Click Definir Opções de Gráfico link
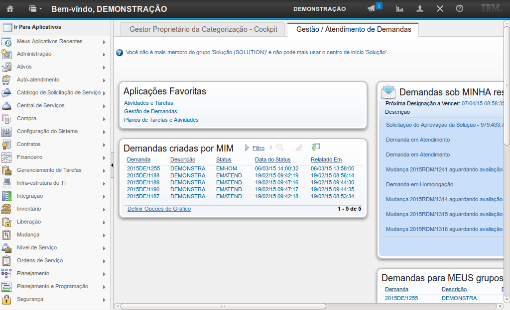Viewport: 510px width, 310px height. click(x=159, y=209)
